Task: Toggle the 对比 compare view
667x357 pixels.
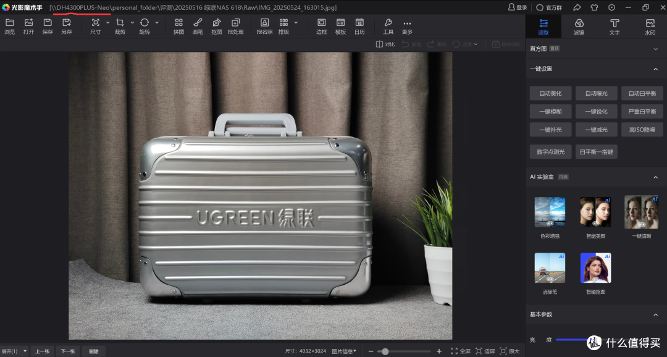Action: tap(385, 44)
